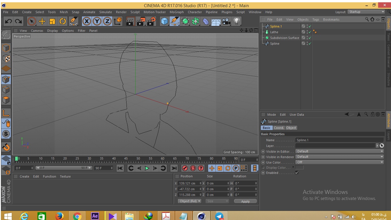Click the Redo arrow in the top toolbar
Viewport: 391px width, 220px height.
[x=19, y=21]
